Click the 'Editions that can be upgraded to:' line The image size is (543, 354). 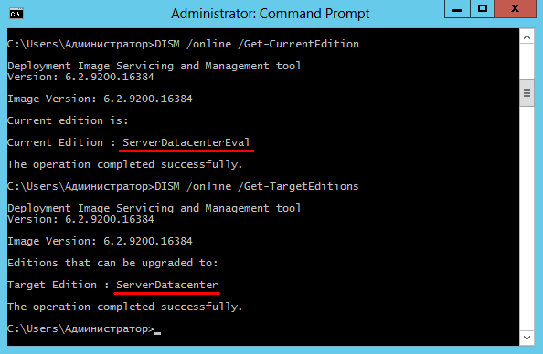tap(112, 263)
